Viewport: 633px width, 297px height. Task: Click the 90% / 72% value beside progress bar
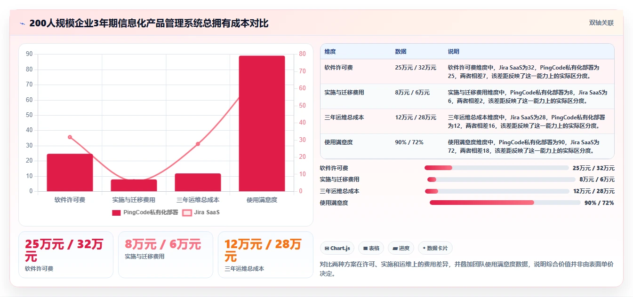point(599,203)
